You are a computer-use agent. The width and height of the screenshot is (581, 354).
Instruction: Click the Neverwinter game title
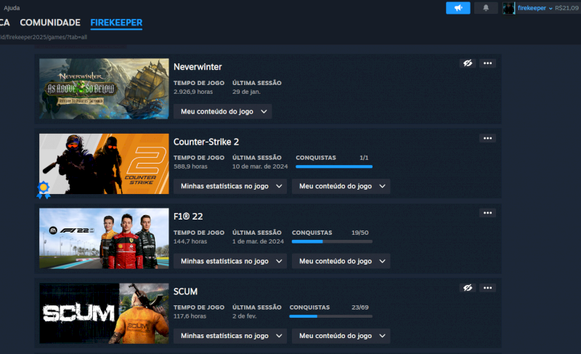pyautogui.click(x=198, y=67)
